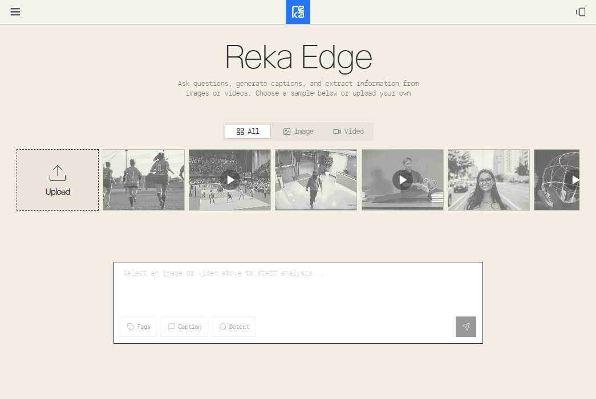
Task: Click the Upload tile
Action: [57, 180]
